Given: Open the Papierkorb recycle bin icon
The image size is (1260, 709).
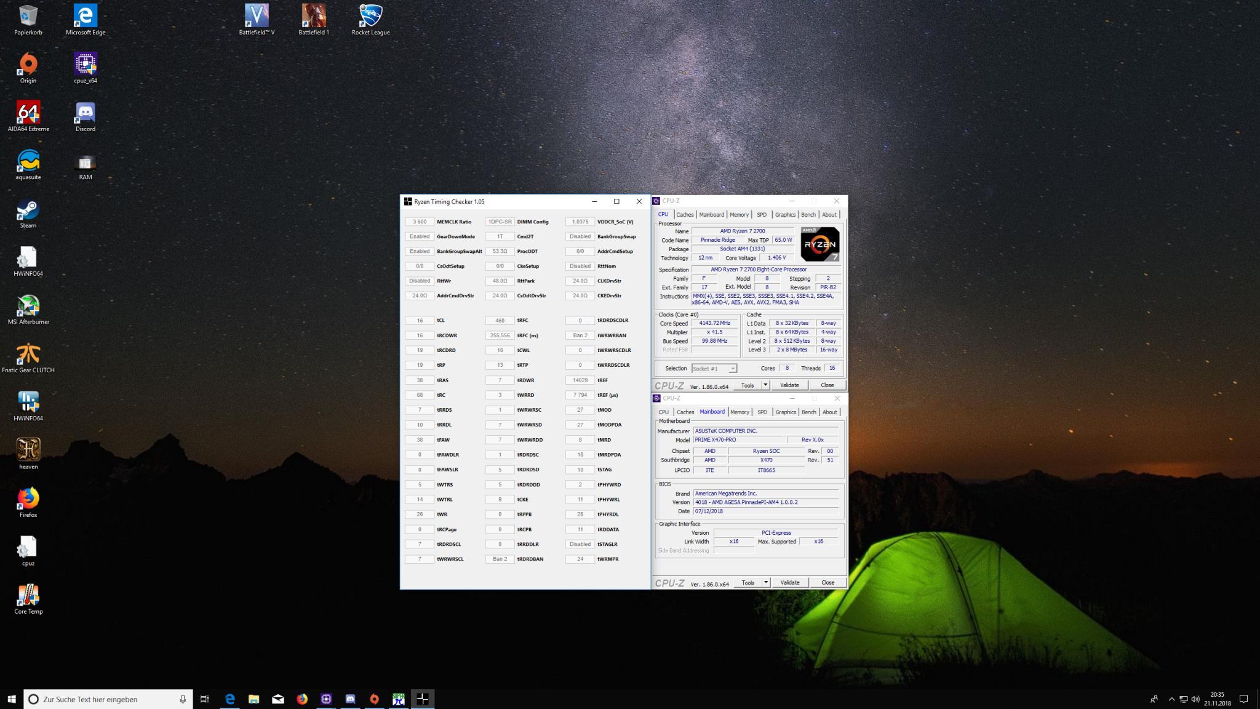Looking at the screenshot, I should pyautogui.click(x=28, y=20).
